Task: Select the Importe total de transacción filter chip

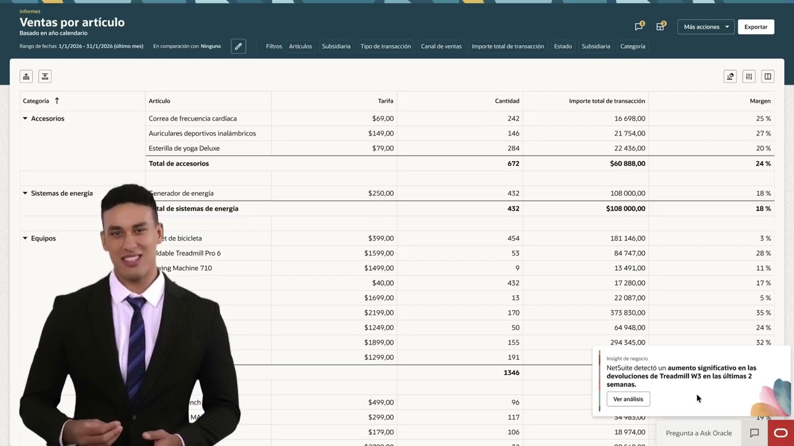Action: point(507,46)
